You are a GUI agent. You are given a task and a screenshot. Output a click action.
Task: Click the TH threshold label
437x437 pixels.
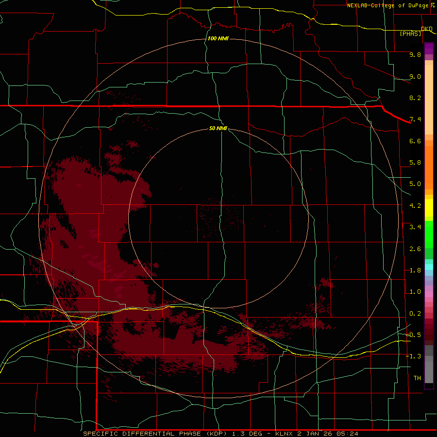click(x=417, y=378)
